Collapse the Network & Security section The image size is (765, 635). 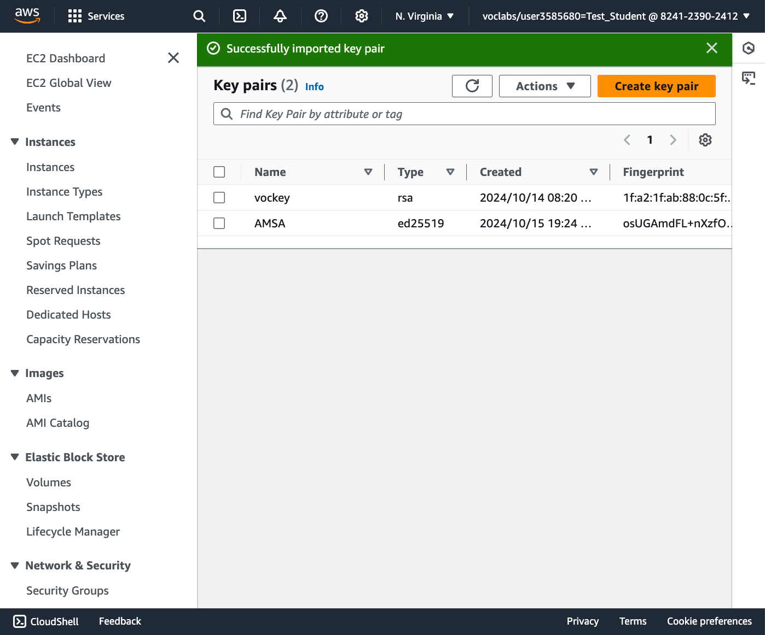click(x=15, y=566)
